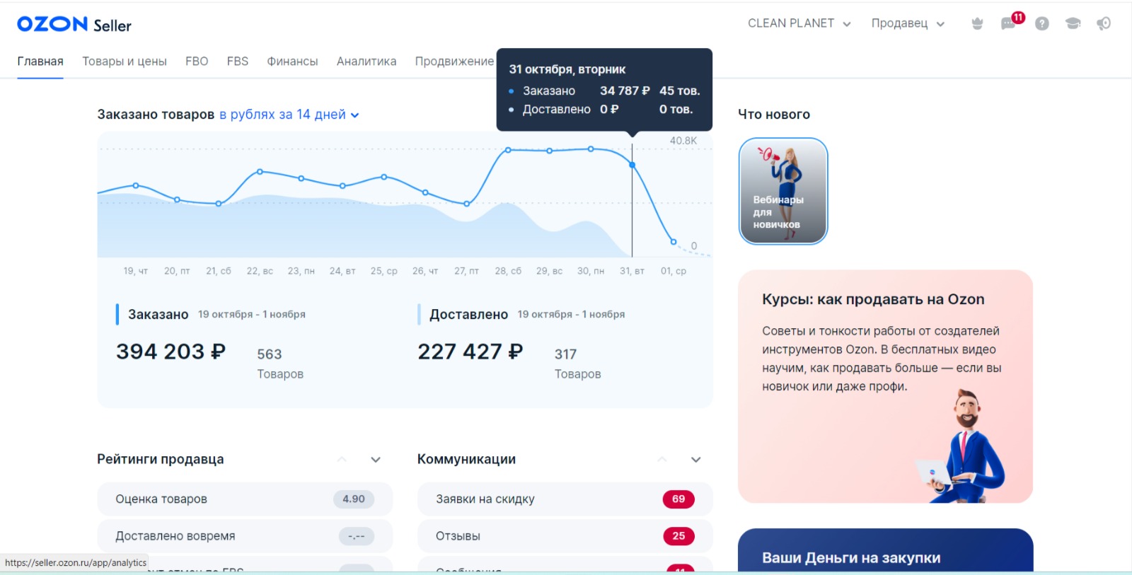Click the 'Что нового' heading
This screenshot has width=1132, height=575.
774,115
